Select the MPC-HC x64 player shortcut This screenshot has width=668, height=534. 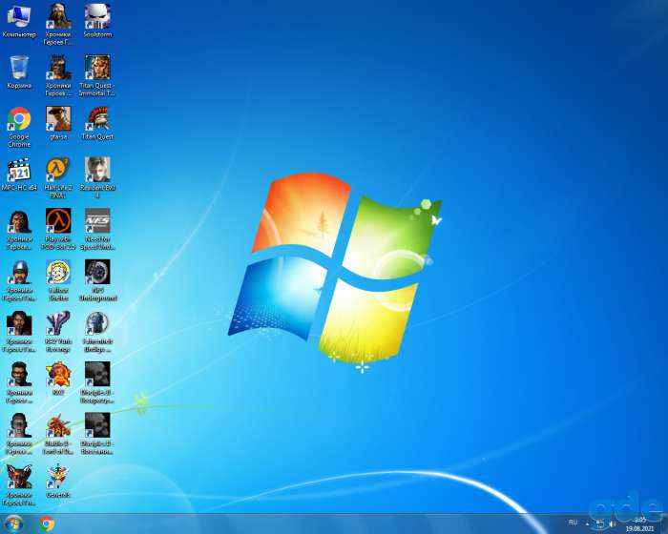(19, 175)
